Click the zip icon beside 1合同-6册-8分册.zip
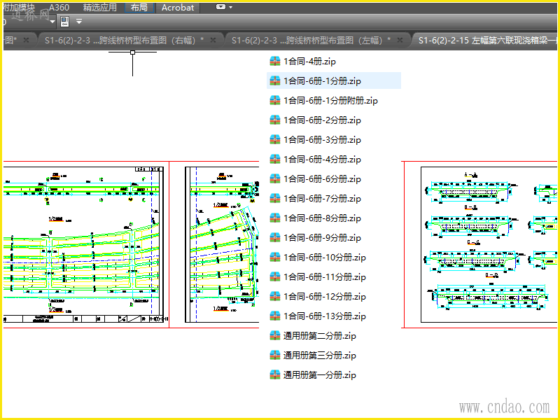This screenshot has height=420, width=560. coord(275,218)
